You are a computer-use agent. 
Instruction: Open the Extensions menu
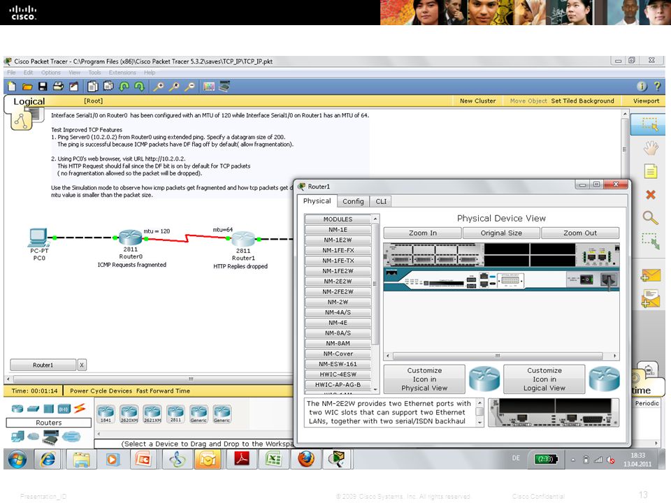click(x=122, y=73)
